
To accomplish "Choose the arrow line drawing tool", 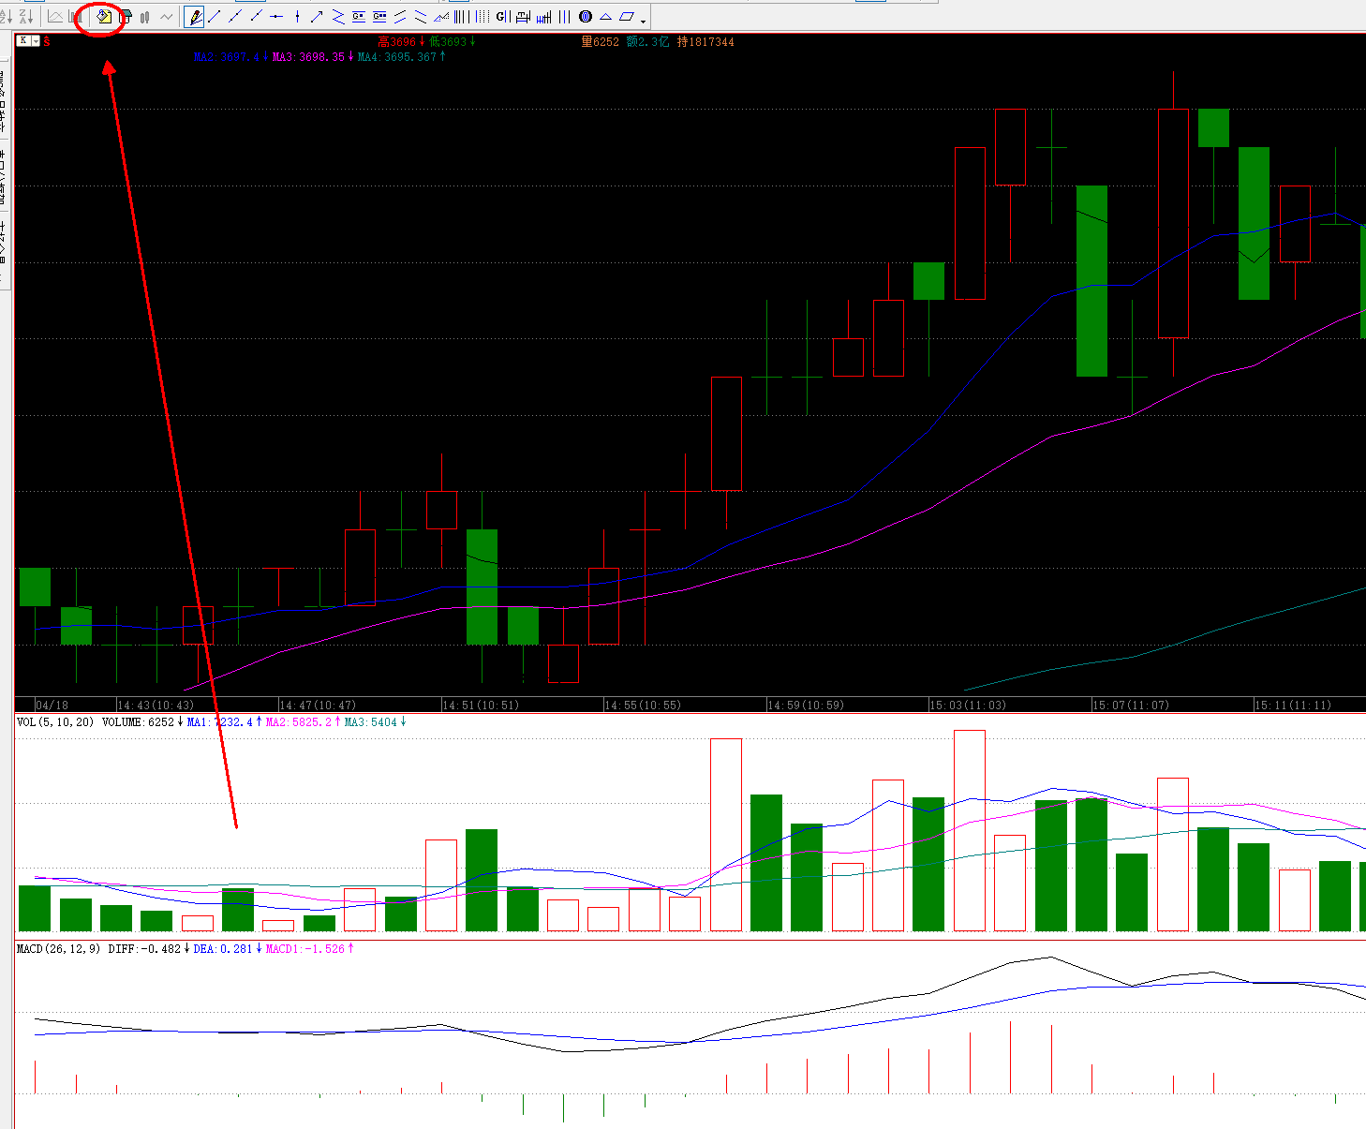I will point(317,17).
